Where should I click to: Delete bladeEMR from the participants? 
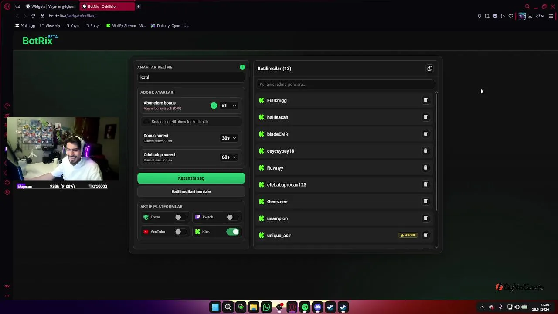tap(425, 134)
